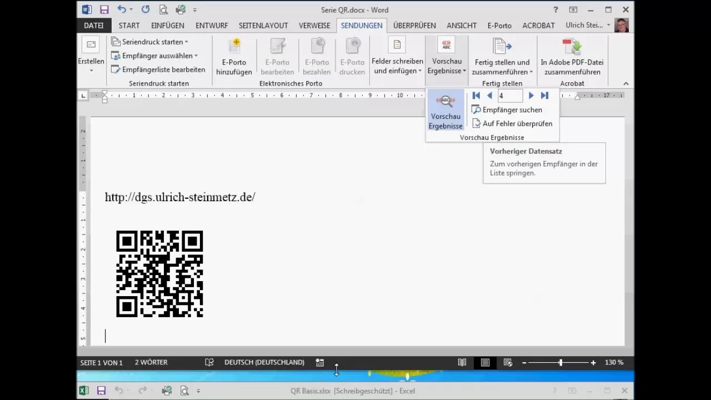Image resolution: width=711 pixels, height=400 pixels.
Task: Open print preview from Word's quick access toolbar
Action: (163, 9)
